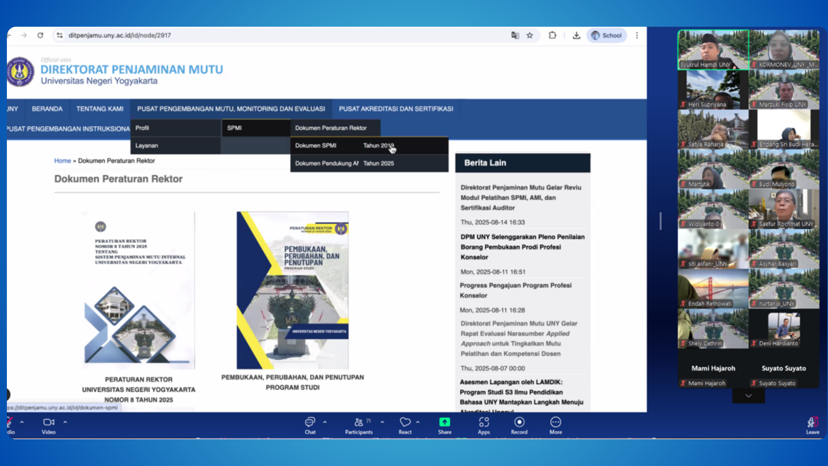The width and height of the screenshot is (828, 466).
Task: Go forward with the browser forward arrow
Action: (24, 35)
